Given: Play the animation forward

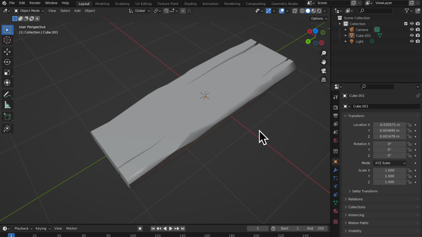Looking at the screenshot, I should pyautogui.click(x=170, y=229).
